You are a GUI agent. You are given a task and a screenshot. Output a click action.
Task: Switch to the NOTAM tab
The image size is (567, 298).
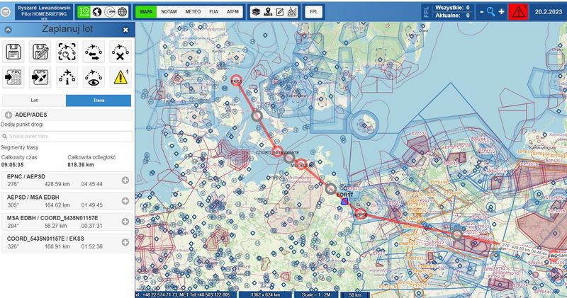point(169,12)
